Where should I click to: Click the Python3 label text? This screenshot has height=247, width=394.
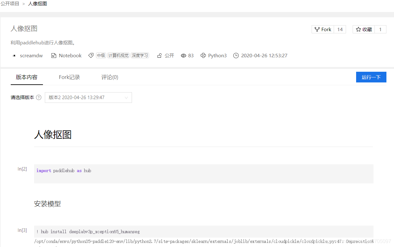(218, 56)
